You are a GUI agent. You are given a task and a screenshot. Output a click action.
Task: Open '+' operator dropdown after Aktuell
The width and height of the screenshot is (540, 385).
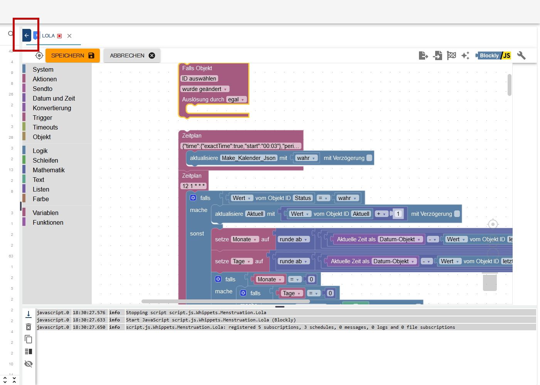click(x=381, y=214)
